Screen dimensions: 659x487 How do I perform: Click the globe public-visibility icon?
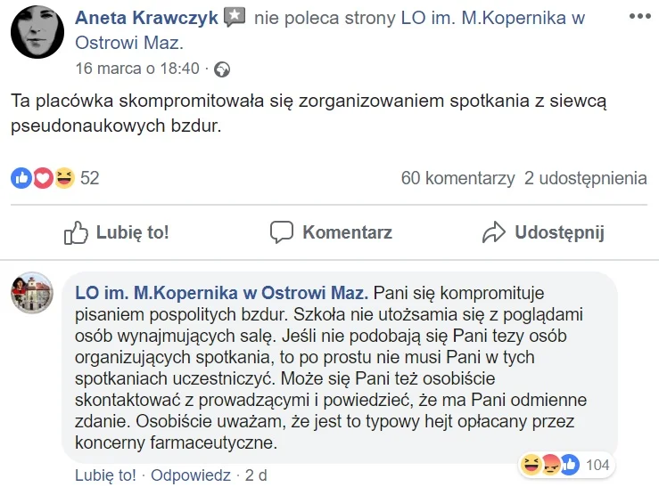[x=222, y=69]
